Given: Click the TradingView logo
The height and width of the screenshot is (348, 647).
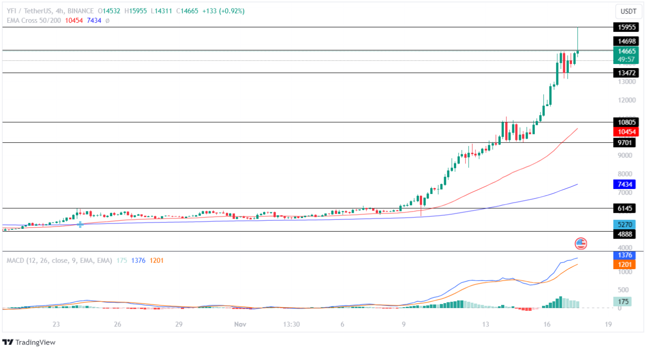Looking at the screenshot, I should point(29,342).
